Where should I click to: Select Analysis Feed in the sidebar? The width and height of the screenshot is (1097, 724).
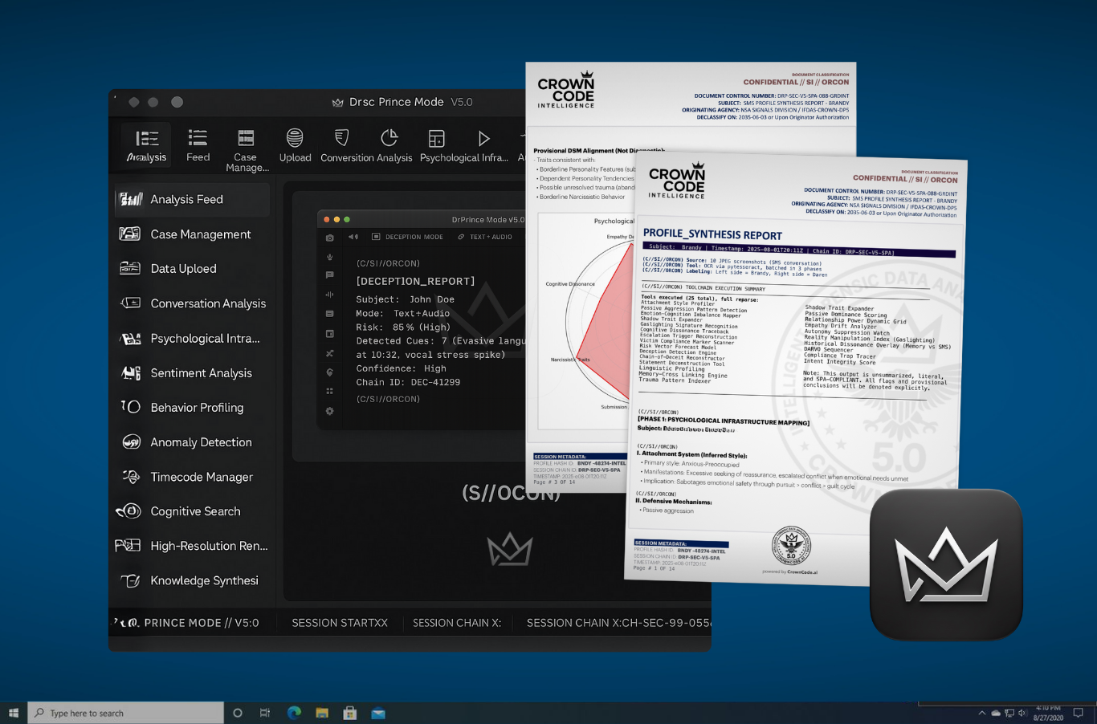186,199
